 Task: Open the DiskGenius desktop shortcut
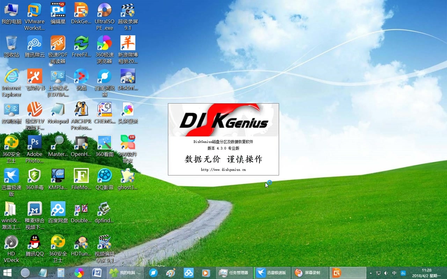coord(81,14)
